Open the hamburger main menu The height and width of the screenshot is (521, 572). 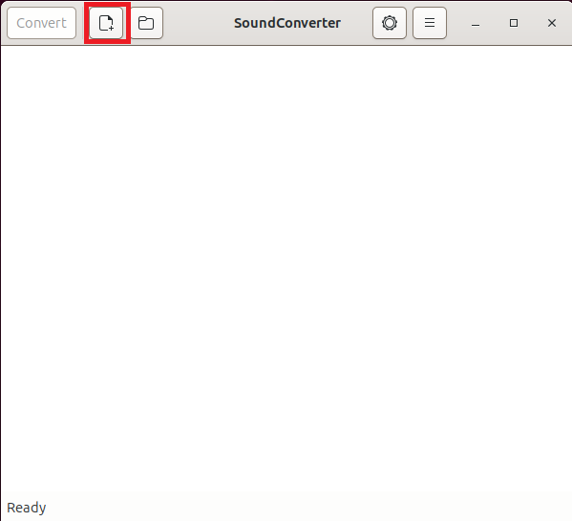coord(430,23)
